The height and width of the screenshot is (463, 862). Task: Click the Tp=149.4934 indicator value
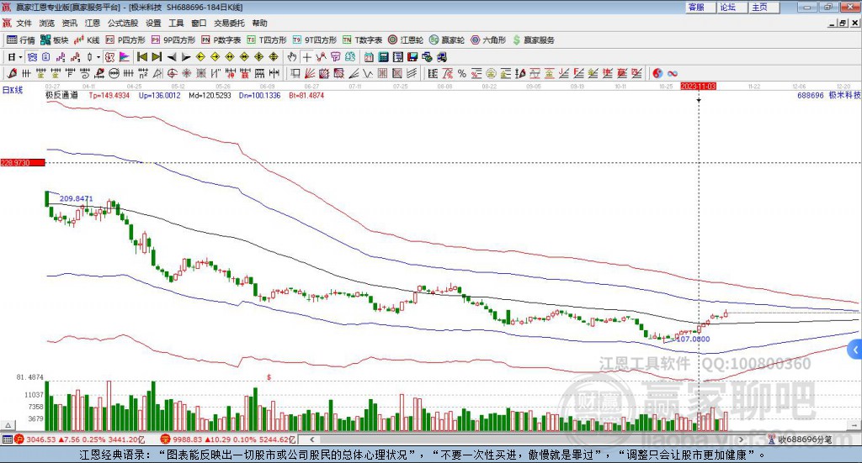point(109,95)
